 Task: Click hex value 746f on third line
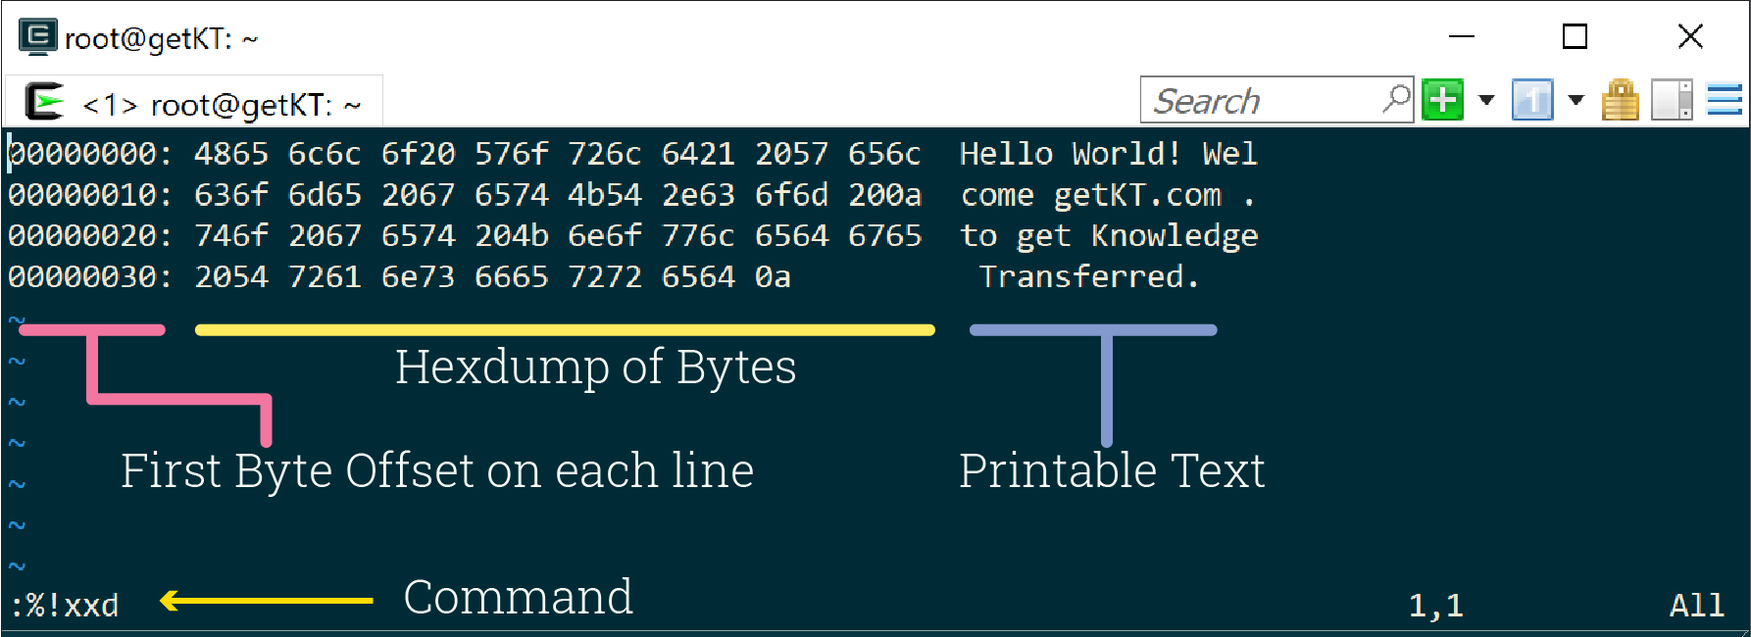pos(231,236)
